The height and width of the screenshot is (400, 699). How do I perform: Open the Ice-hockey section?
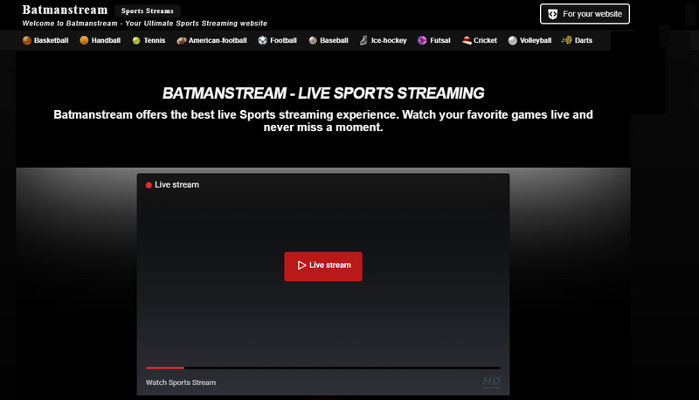[383, 40]
